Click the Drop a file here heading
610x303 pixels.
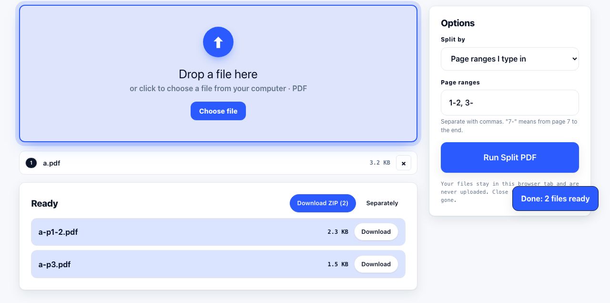pos(218,74)
